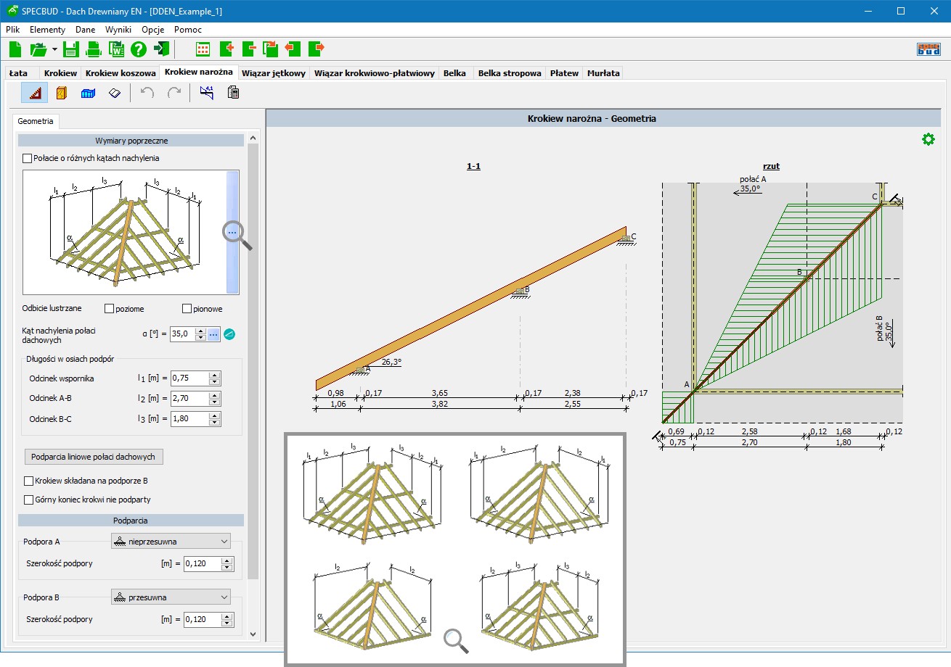Switch to the 'Wiązar jętkowy' tab

(273, 73)
